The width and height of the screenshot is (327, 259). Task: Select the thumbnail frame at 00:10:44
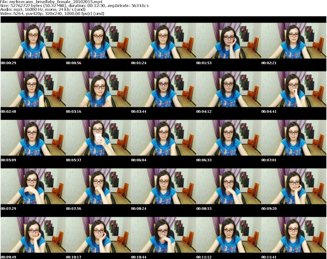point(163,235)
